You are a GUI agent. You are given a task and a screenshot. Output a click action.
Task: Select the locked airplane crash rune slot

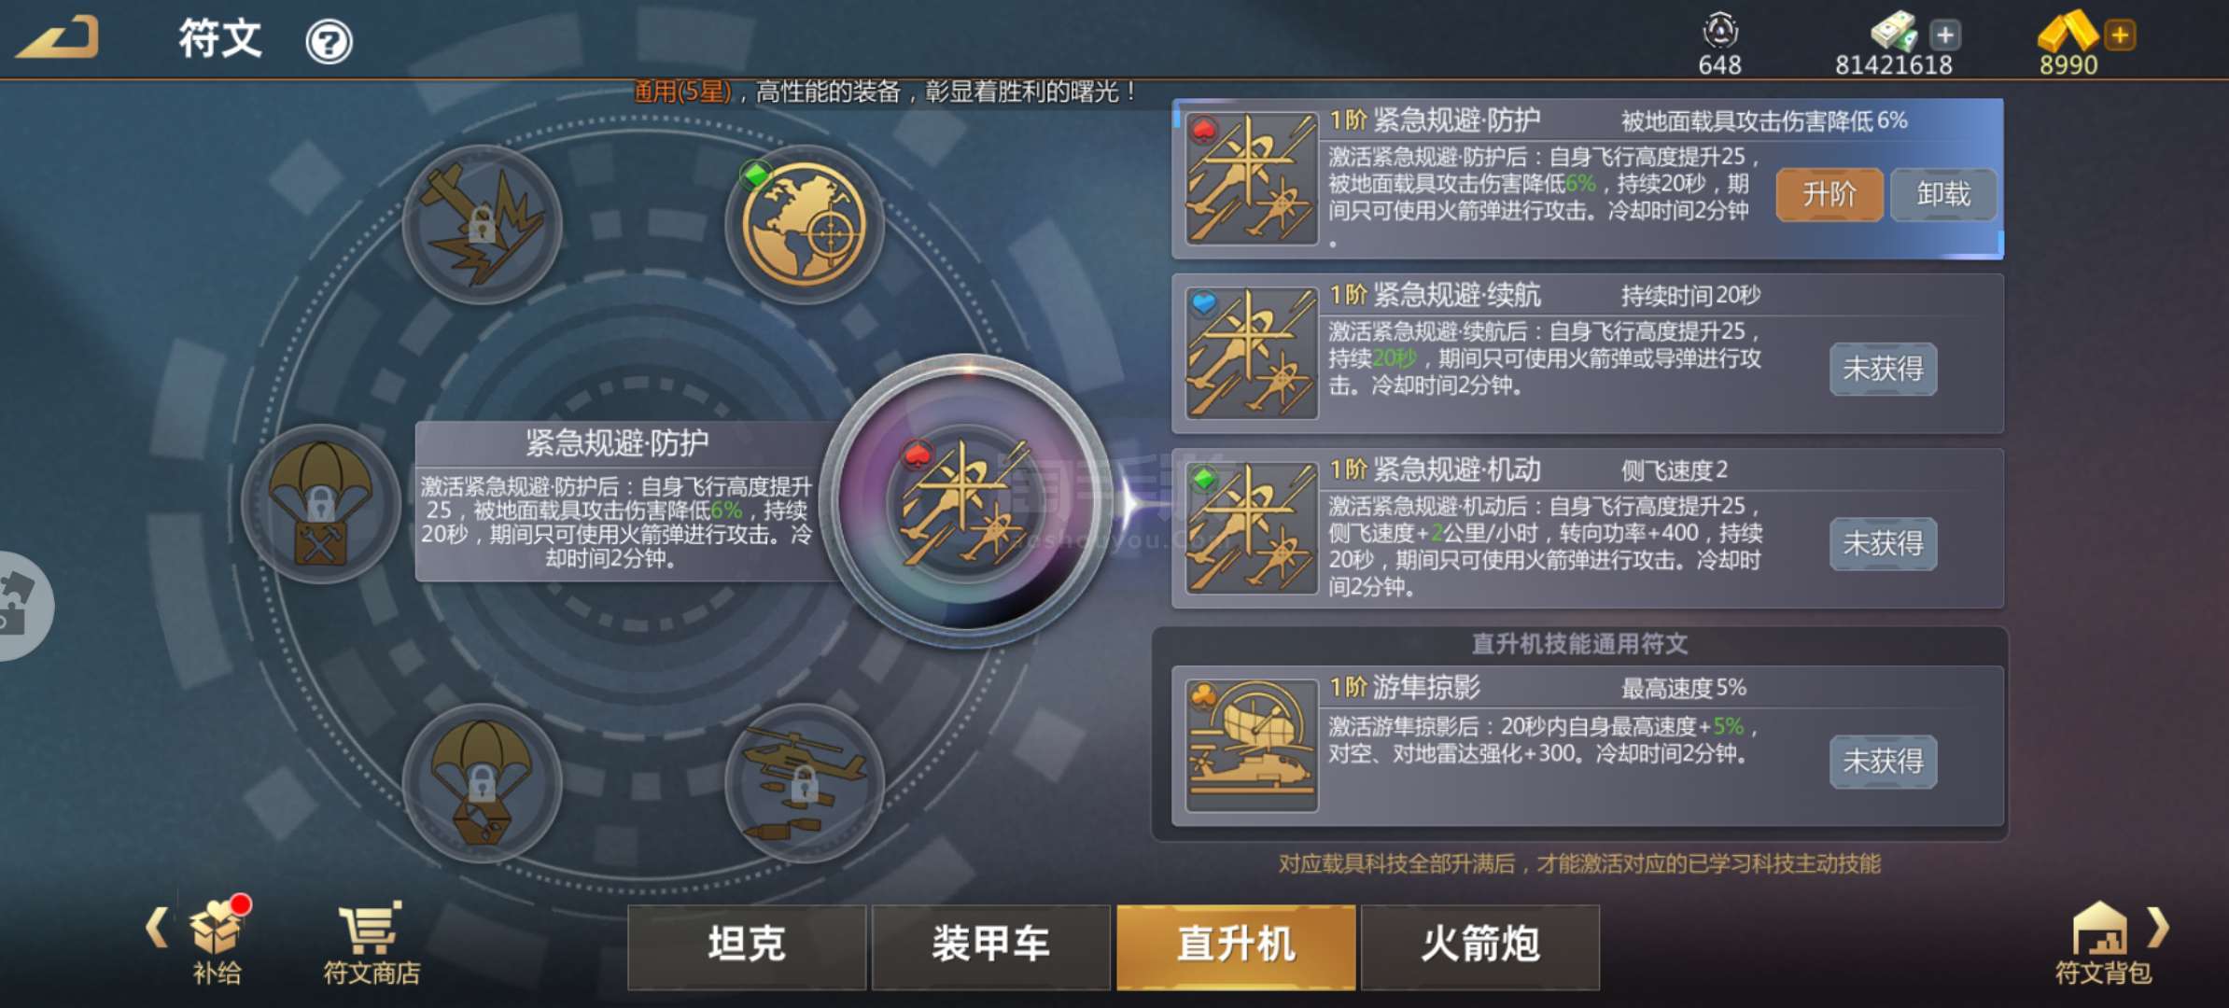[482, 224]
